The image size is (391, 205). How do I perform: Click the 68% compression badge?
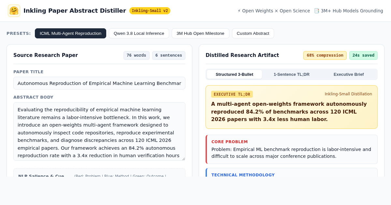[x=325, y=55]
